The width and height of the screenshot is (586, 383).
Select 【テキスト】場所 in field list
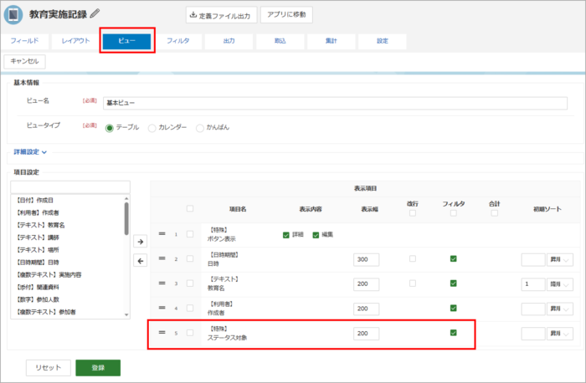click(38, 250)
